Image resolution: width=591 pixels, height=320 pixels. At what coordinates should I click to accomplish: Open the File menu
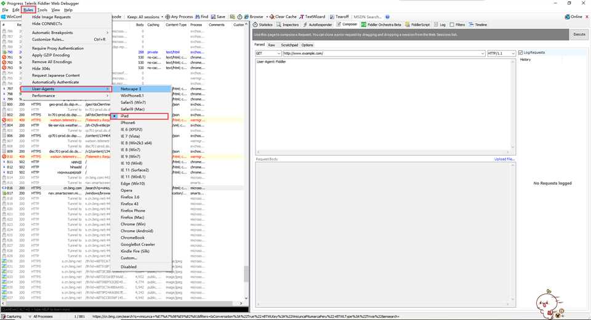6,10
